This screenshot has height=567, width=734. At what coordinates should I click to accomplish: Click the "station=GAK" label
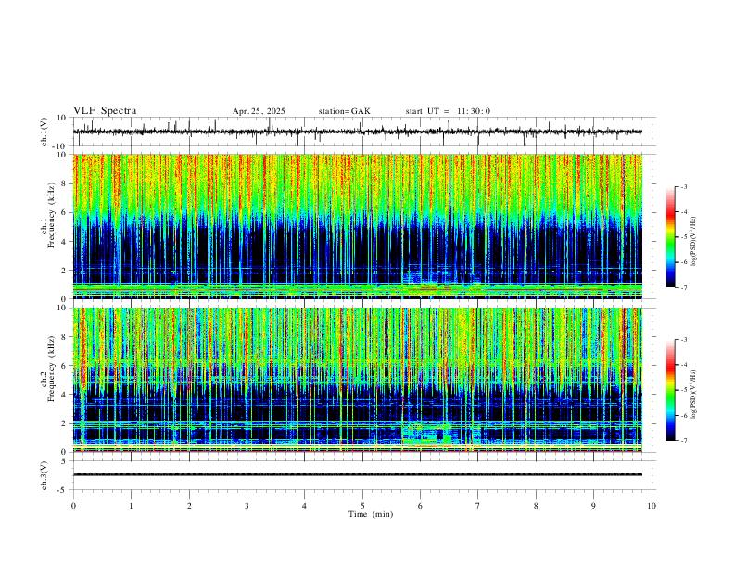click(345, 111)
